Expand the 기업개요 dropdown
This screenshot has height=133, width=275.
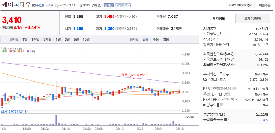tap(123, 5)
